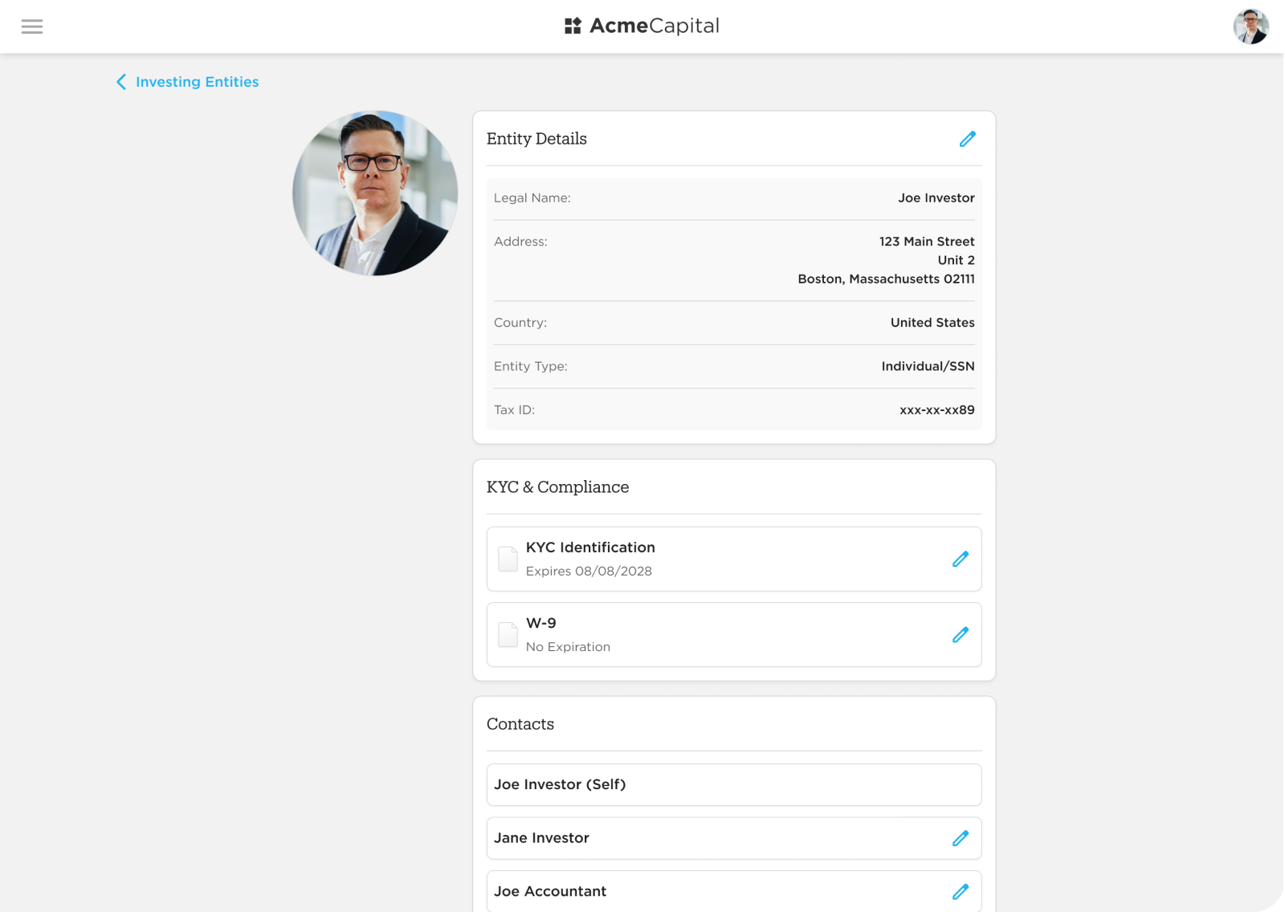This screenshot has width=1285, height=912.
Task: Click the United States country value
Action: coord(932,323)
